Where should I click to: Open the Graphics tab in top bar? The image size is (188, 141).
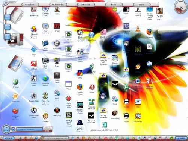30,5
